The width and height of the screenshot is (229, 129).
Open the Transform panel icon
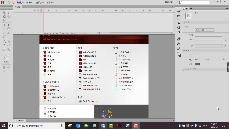[179, 32]
